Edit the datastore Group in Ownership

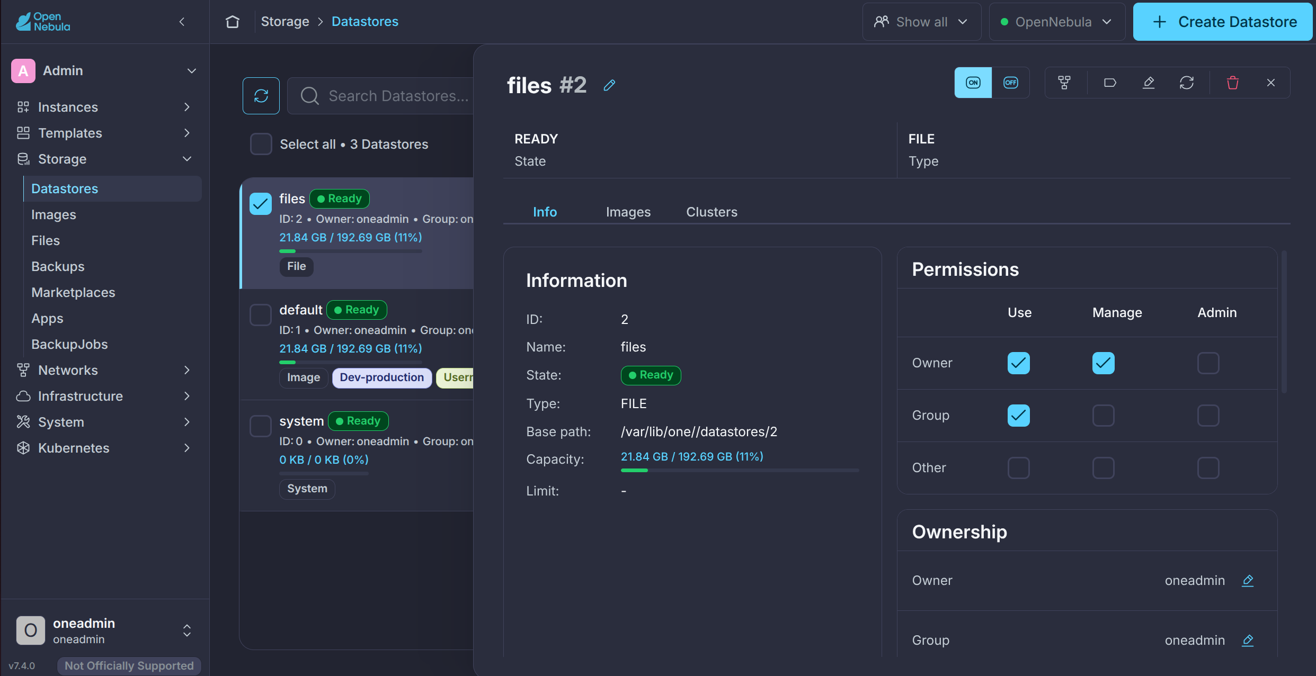1248,641
